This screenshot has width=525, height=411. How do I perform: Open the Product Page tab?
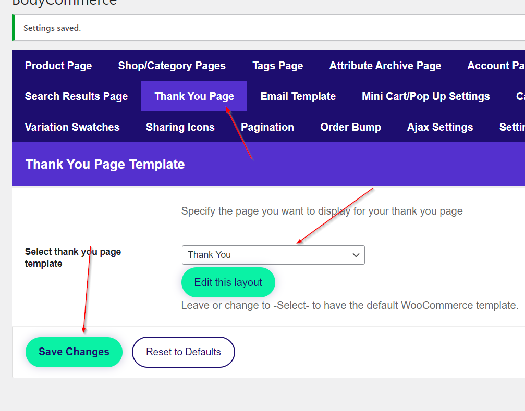coord(58,66)
